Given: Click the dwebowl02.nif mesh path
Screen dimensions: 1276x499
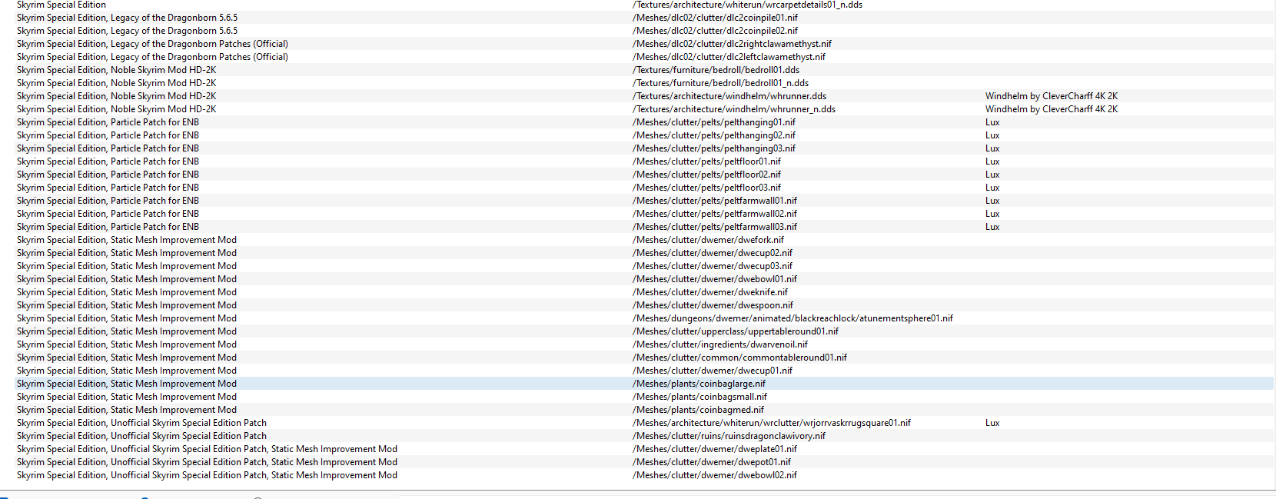Looking at the screenshot, I should [x=714, y=475].
